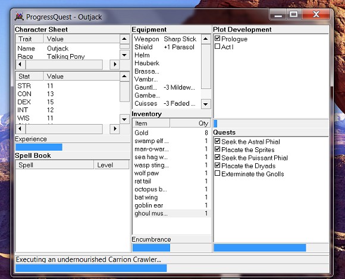Click the Trait list scroll right arrow
The width and height of the screenshot is (345, 279).
click(115, 64)
